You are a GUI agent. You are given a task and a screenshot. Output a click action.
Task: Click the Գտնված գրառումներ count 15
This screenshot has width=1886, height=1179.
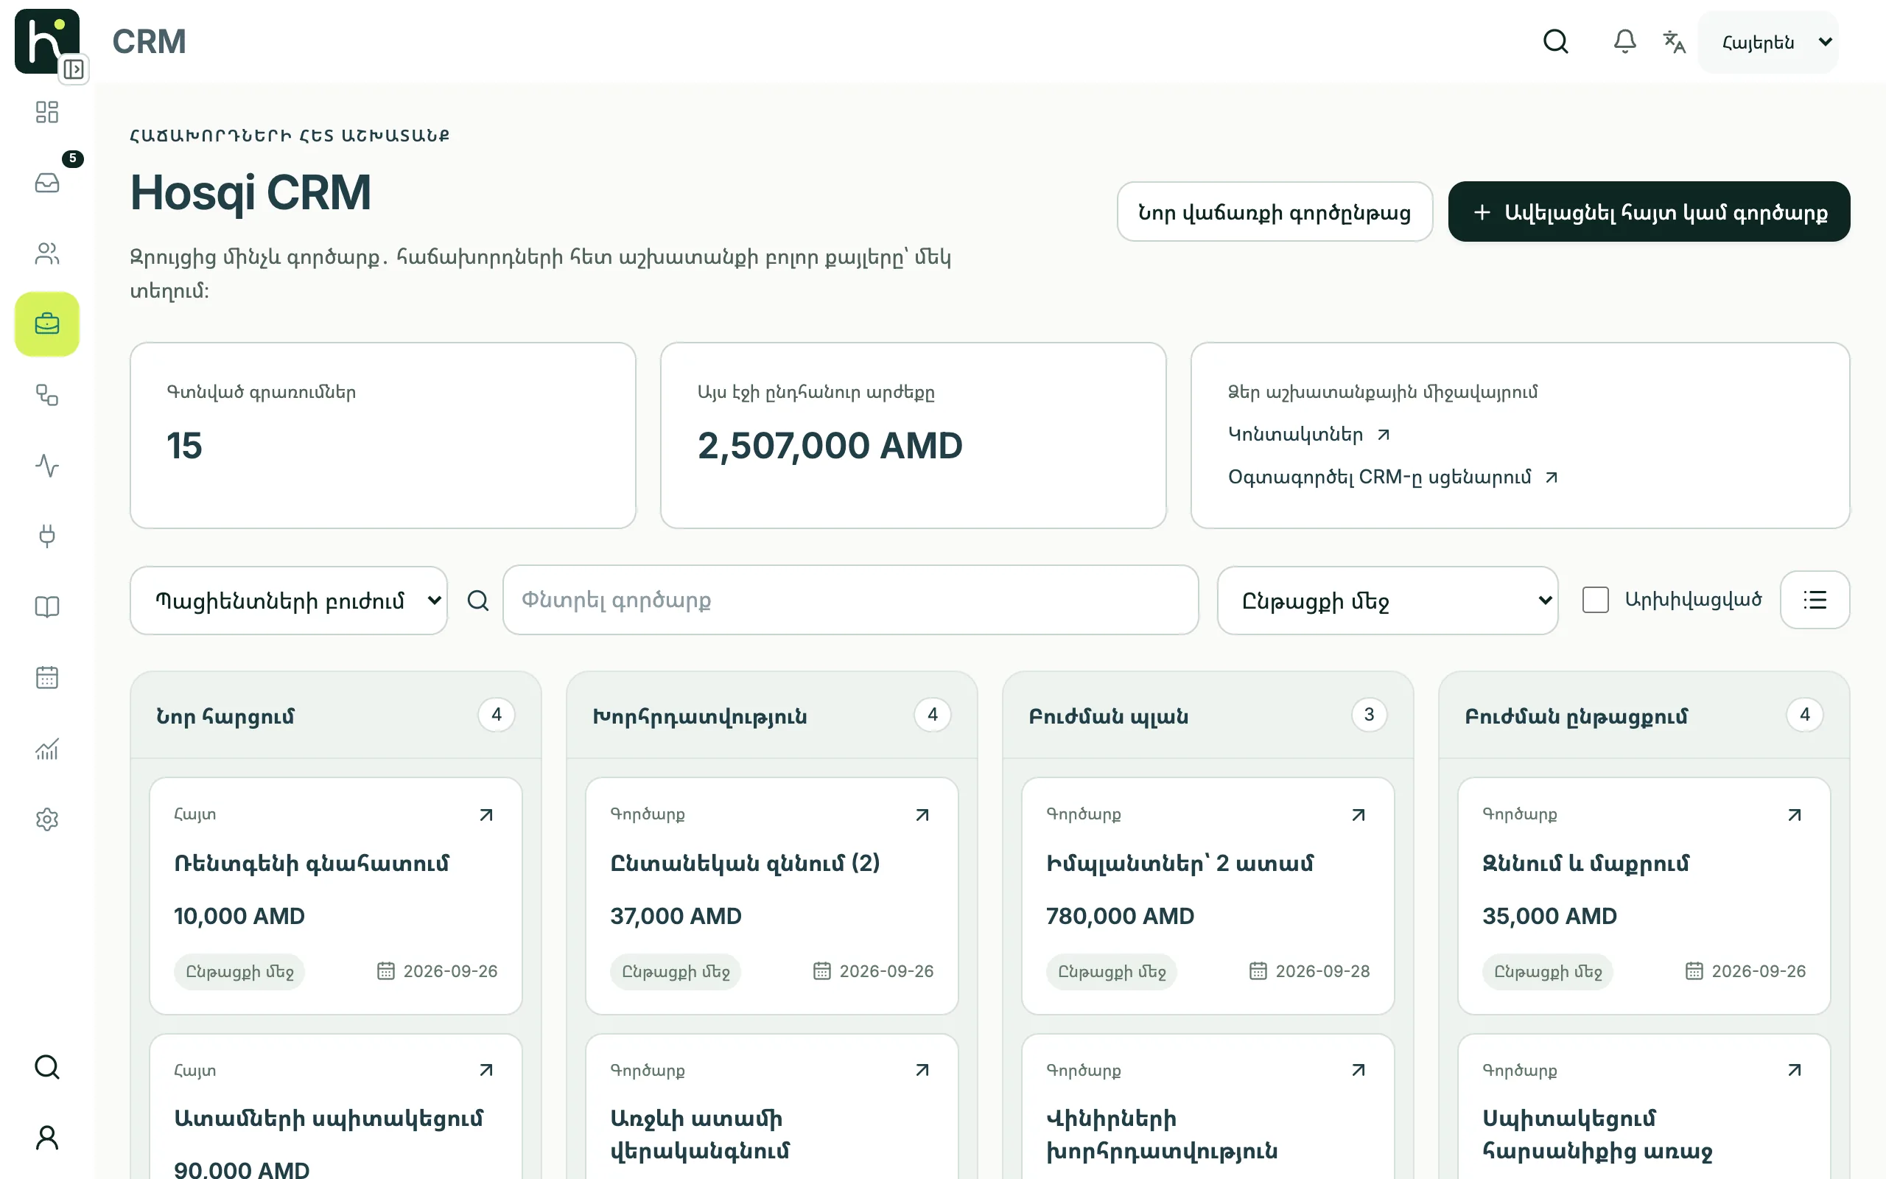(185, 446)
